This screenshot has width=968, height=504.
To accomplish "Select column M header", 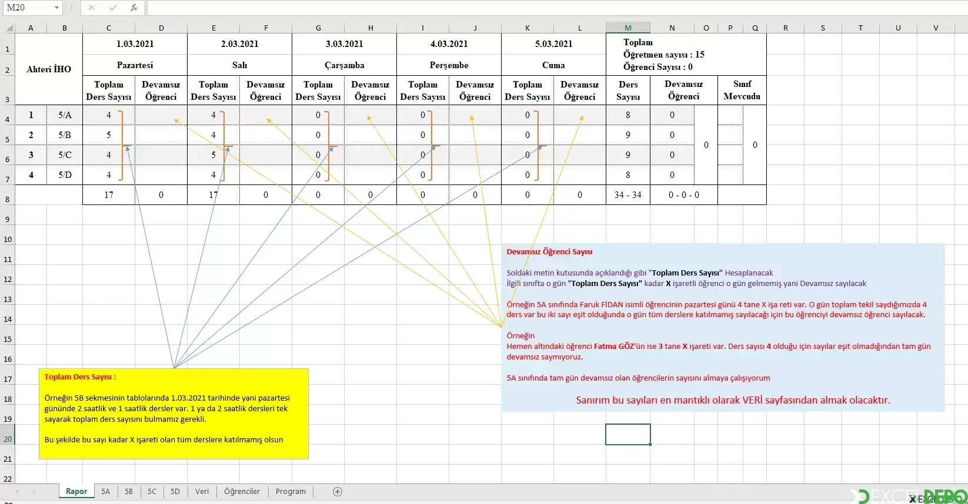I will click(628, 28).
